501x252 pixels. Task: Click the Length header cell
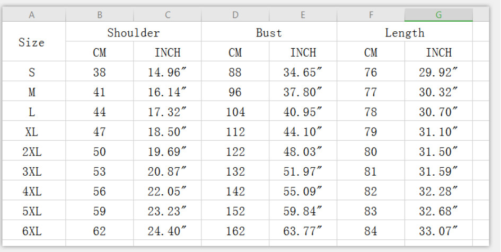(405, 33)
